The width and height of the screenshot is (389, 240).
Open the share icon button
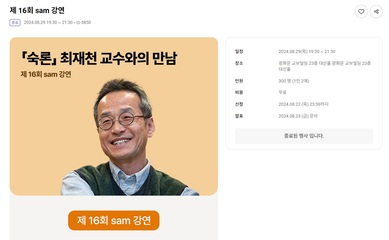point(376,12)
